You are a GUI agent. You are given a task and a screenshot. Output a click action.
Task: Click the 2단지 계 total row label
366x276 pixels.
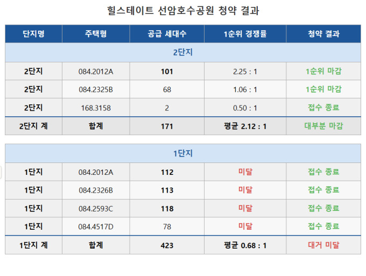pyautogui.click(x=33, y=126)
